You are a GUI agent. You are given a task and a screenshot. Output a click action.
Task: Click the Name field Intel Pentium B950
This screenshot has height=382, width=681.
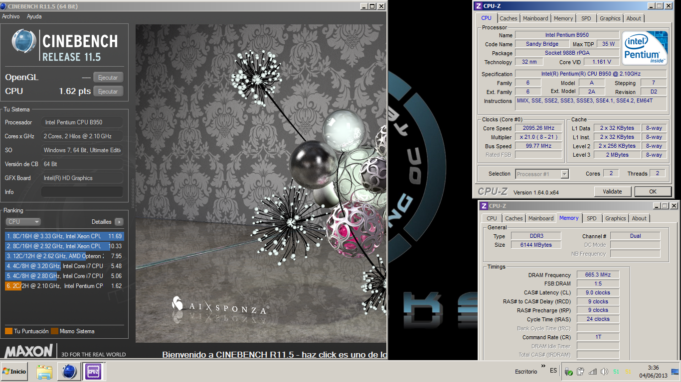click(x=567, y=35)
